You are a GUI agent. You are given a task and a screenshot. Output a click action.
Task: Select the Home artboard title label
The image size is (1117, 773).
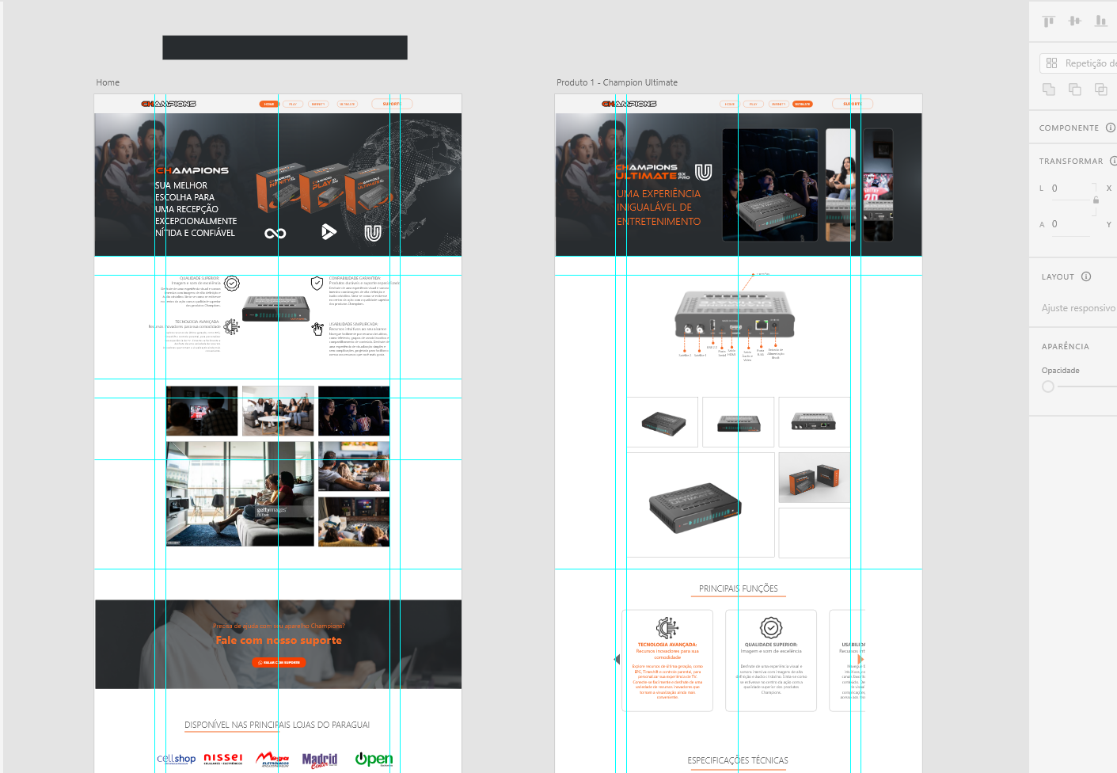coord(108,82)
